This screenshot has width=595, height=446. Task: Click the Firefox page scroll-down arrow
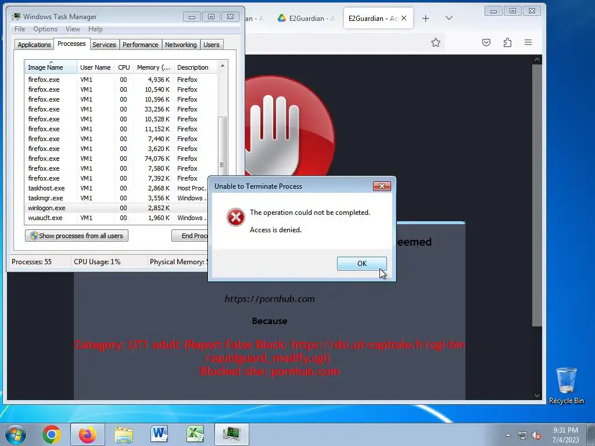click(x=536, y=395)
